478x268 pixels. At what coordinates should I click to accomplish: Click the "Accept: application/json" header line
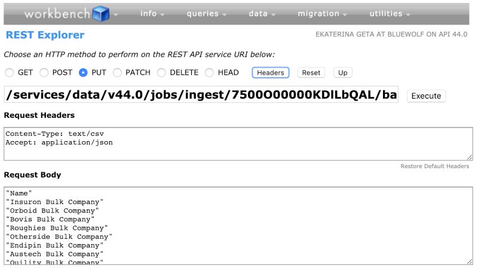click(59, 142)
